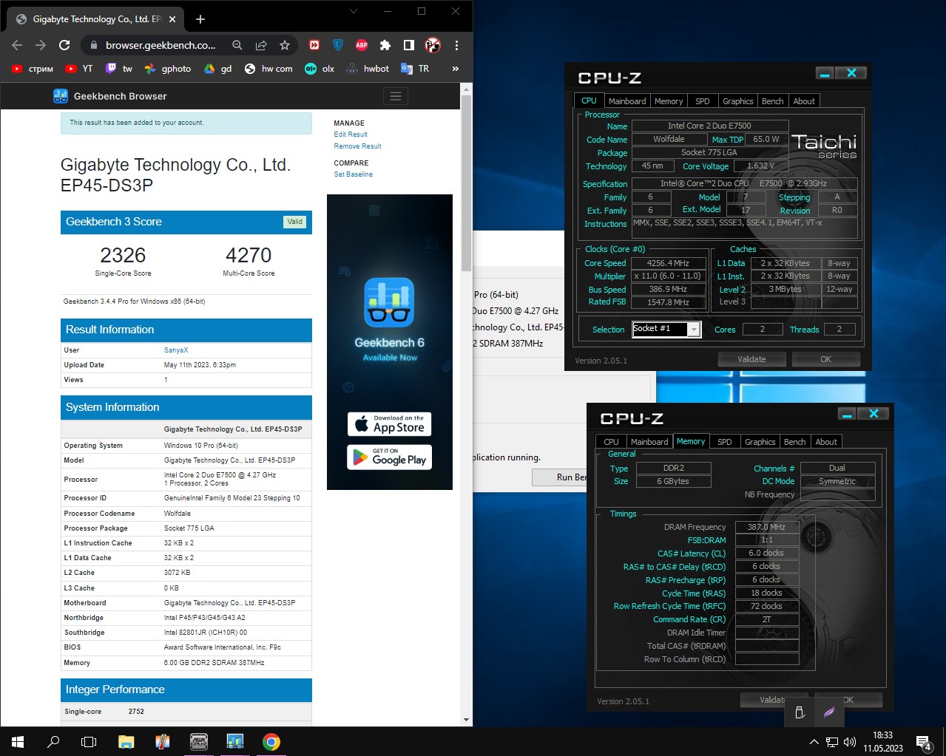The height and width of the screenshot is (756, 946).
Task: Open the YT bookmark
Action: tap(79, 69)
